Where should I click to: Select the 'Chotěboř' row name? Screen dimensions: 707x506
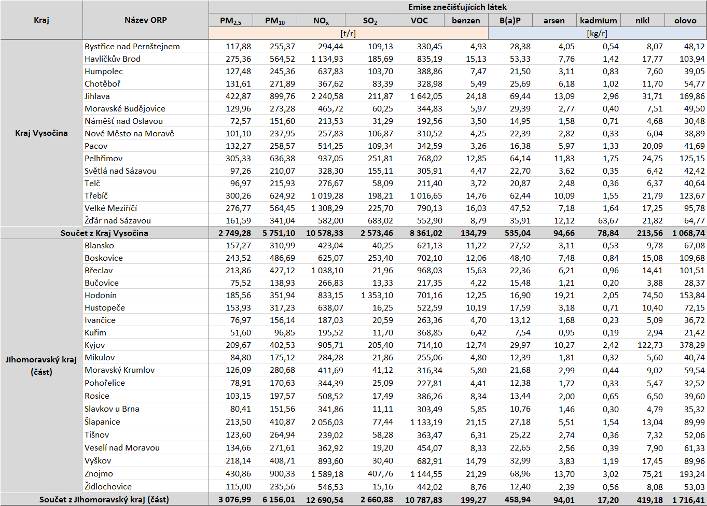coord(103,83)
